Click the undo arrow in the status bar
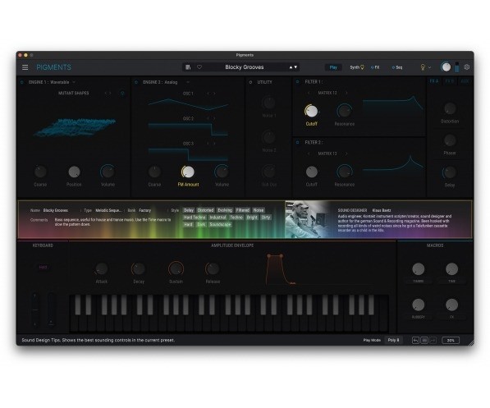The image size is (490, 408). point(415,340)
